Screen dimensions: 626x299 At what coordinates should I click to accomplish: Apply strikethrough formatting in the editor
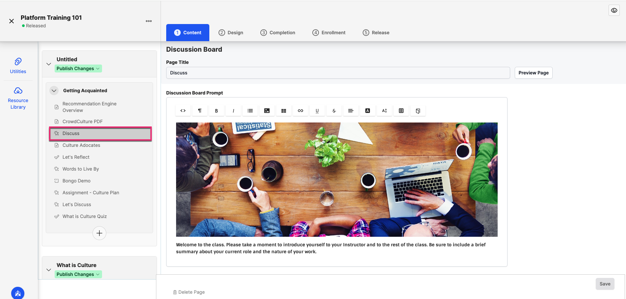click(x=334, y=111)
